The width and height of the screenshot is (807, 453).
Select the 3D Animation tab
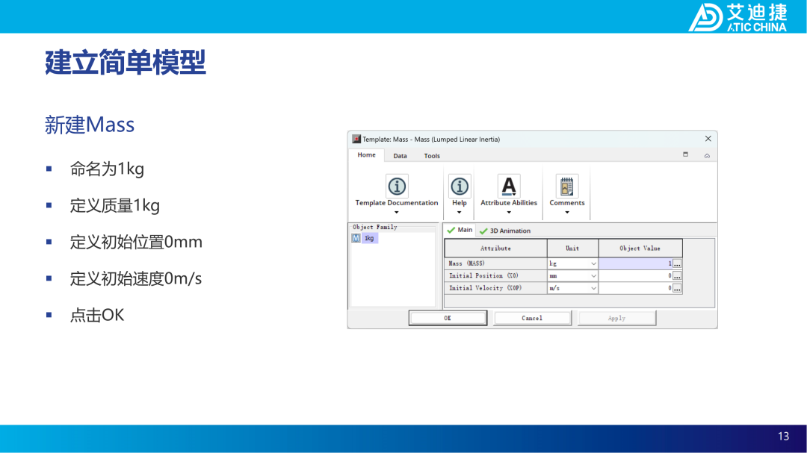(505, 231)
